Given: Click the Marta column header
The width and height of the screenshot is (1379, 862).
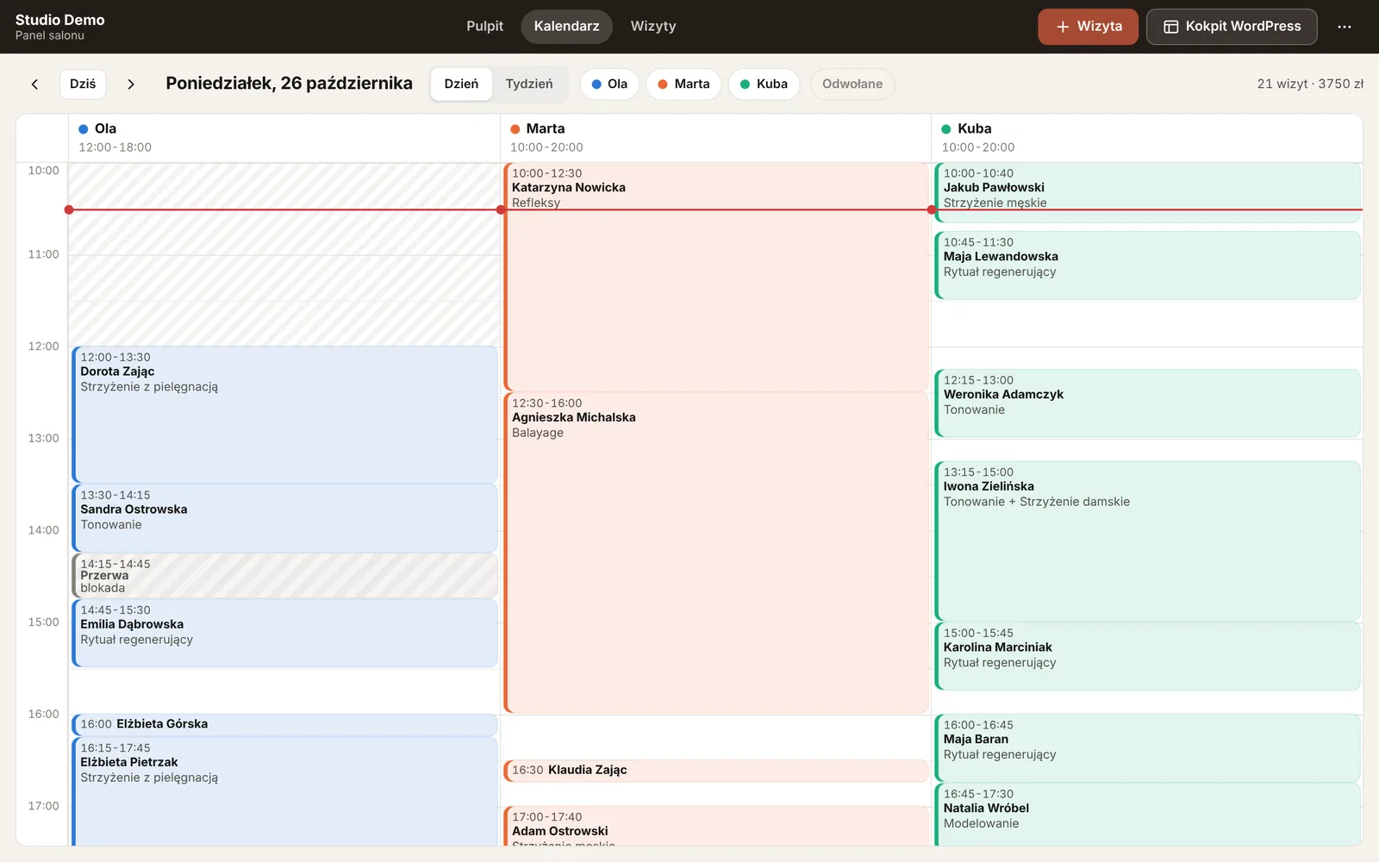Looking at the screenshot, I should coord(715,138).
